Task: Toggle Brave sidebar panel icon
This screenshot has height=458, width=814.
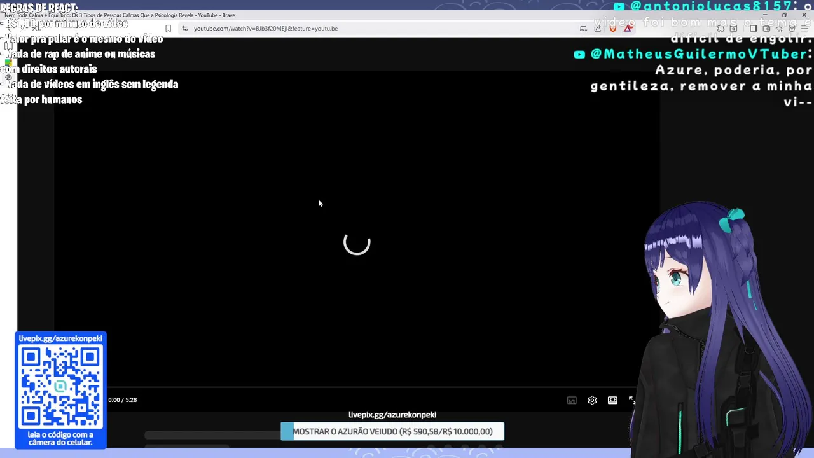Action: [754, 29]
